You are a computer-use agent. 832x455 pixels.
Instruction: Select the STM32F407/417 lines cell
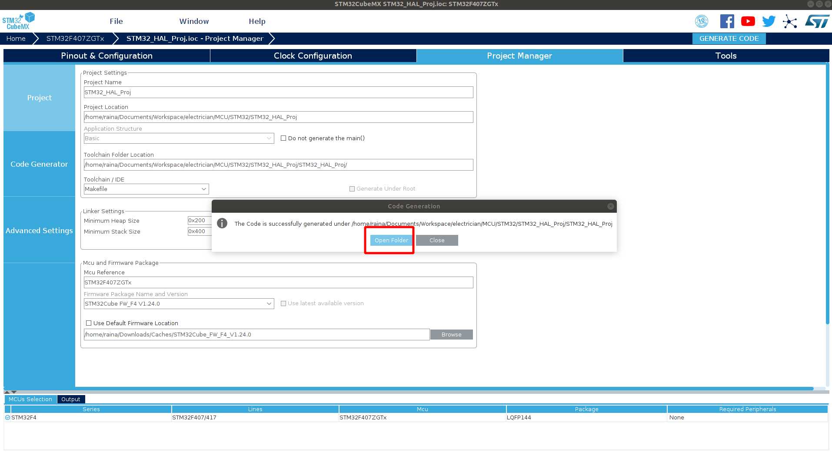coord(255,417)
